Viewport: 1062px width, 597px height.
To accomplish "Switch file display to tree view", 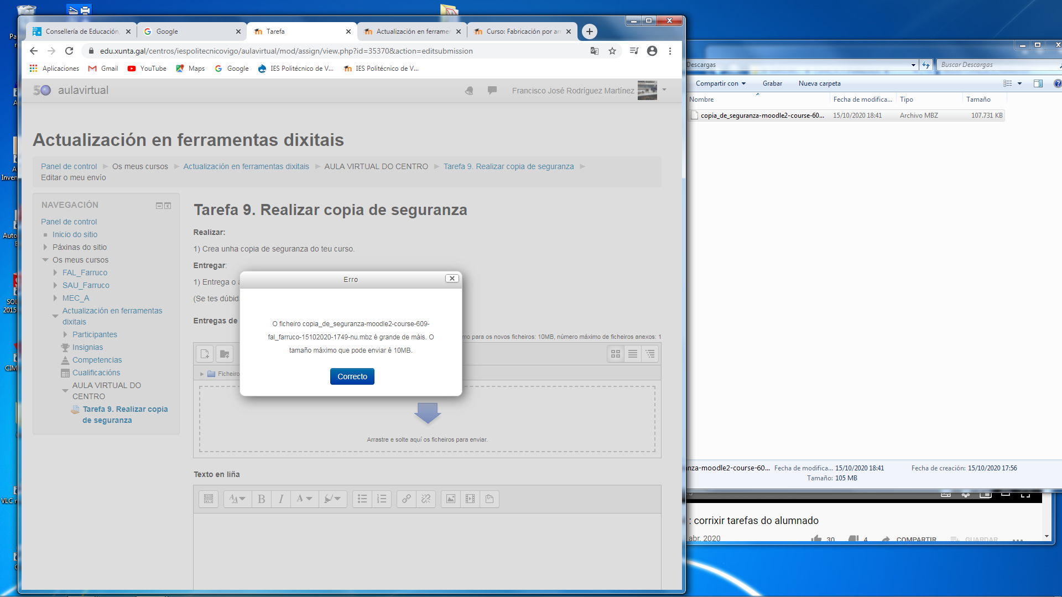I will coord(650,354).
